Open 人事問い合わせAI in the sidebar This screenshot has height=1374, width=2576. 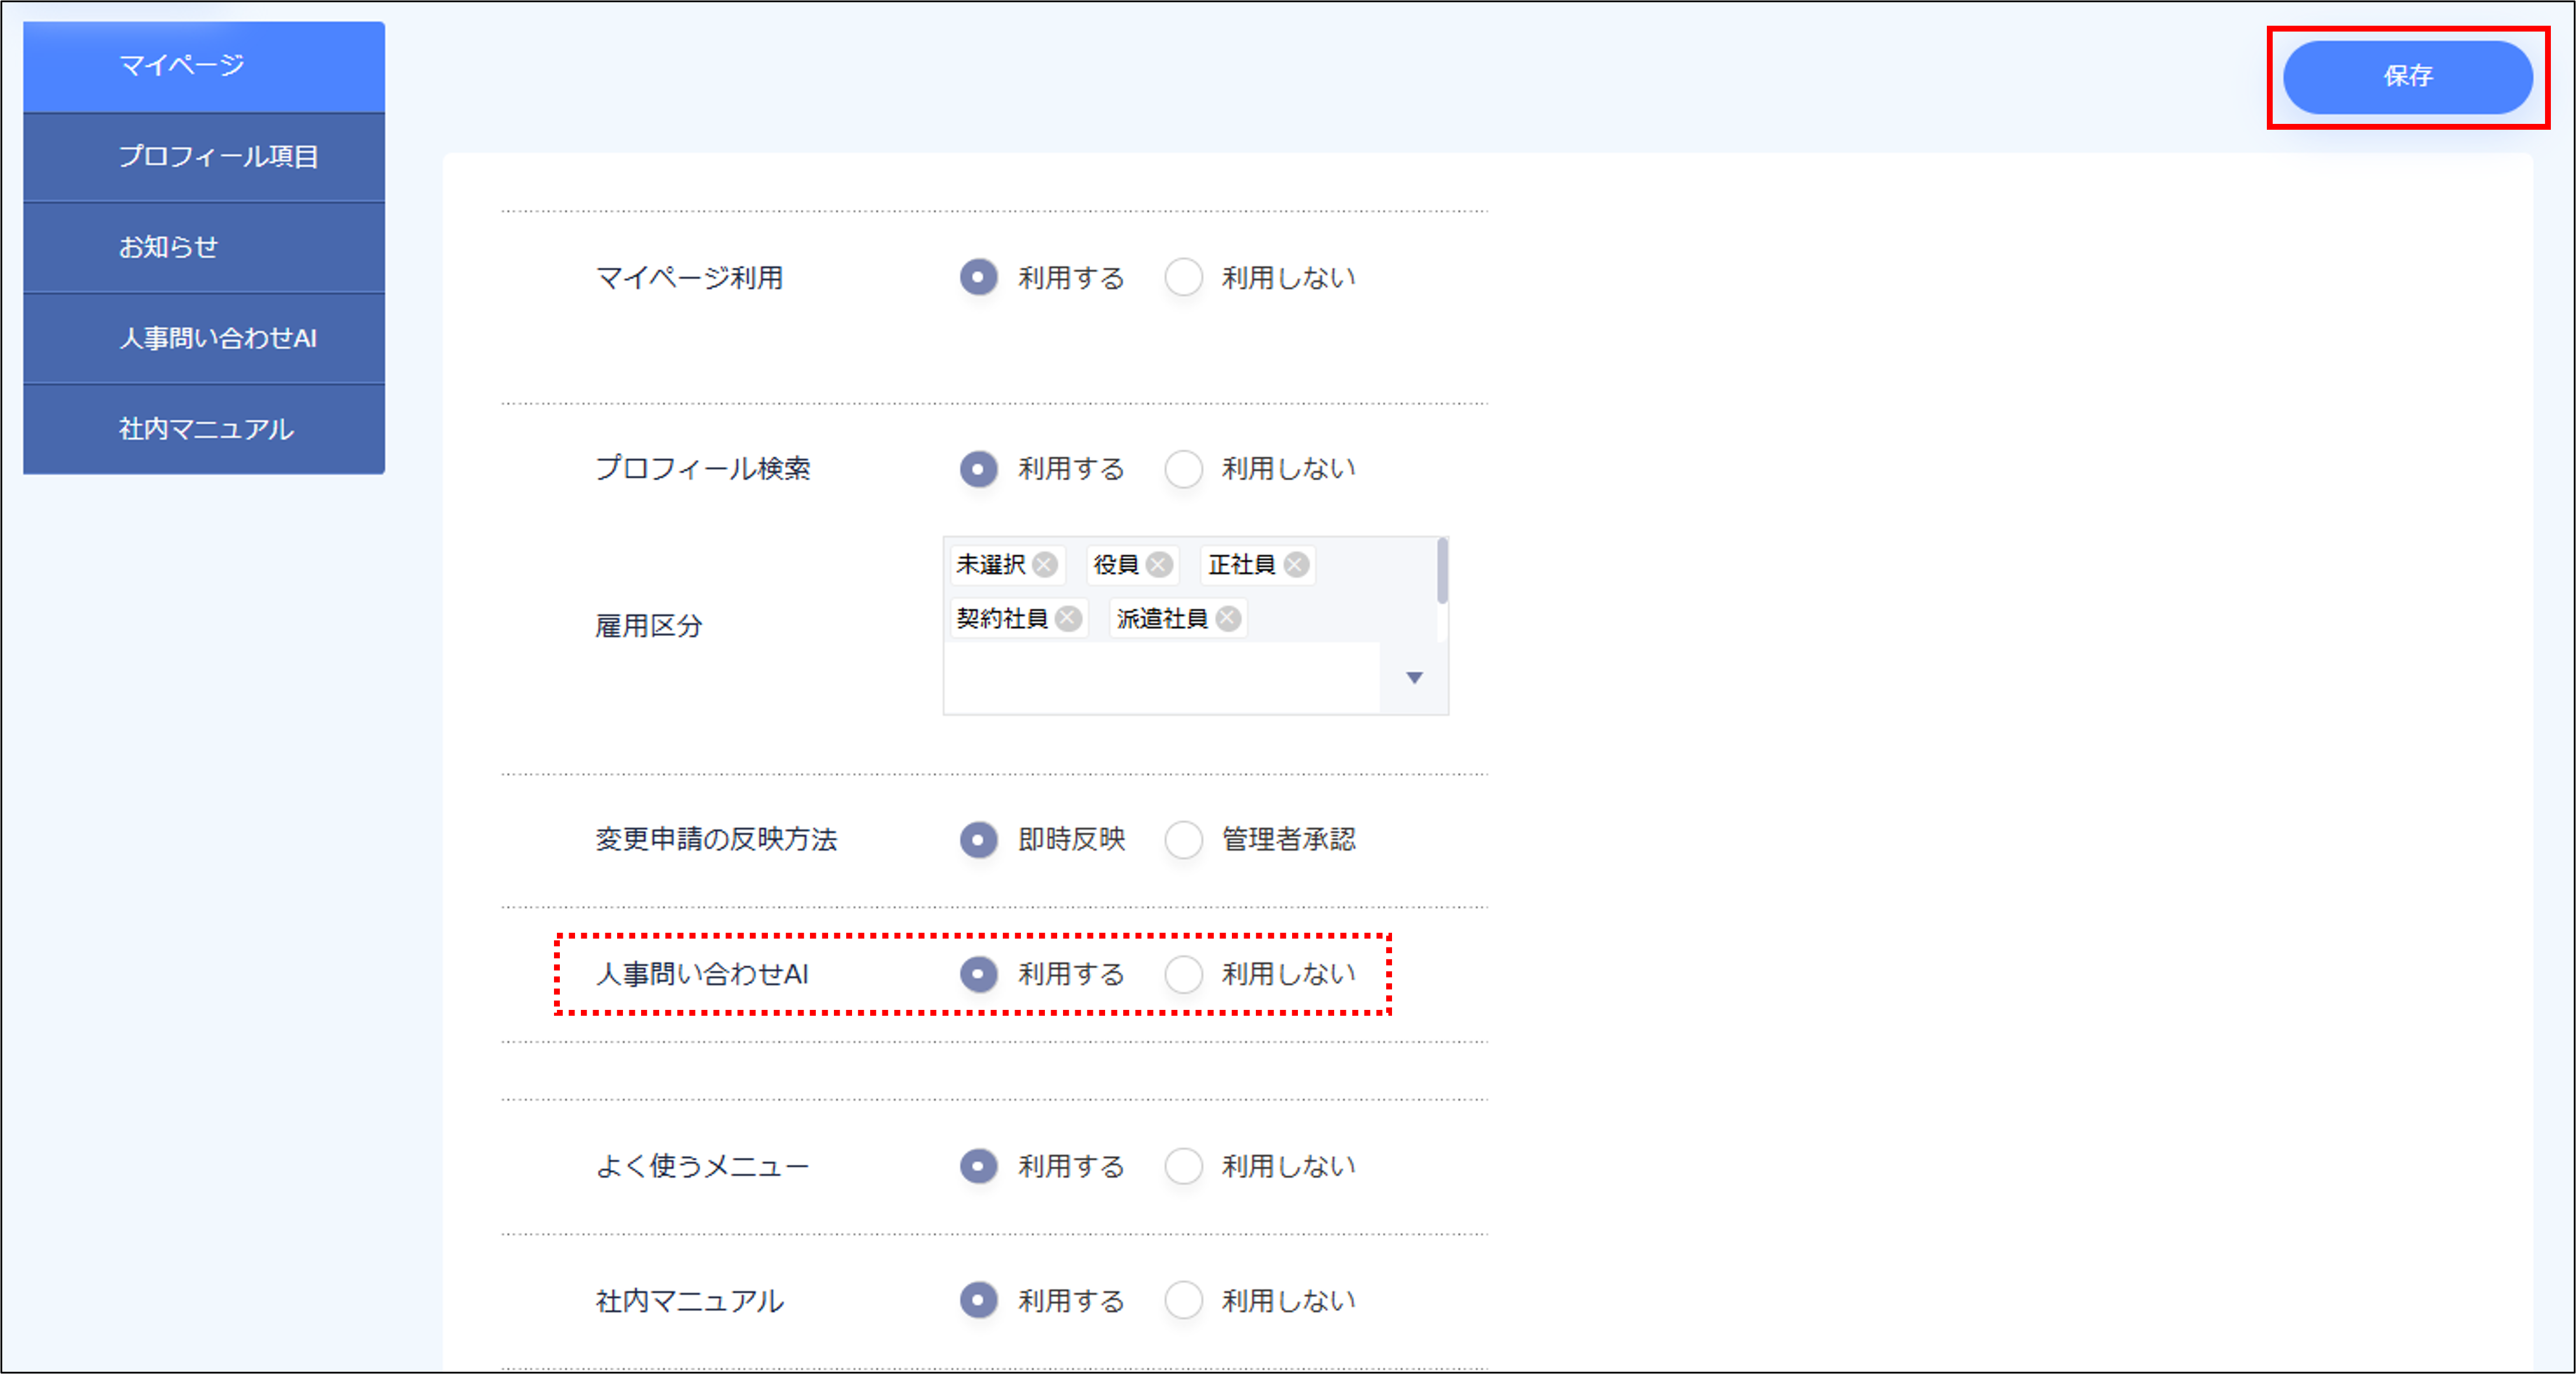[204, 339]
